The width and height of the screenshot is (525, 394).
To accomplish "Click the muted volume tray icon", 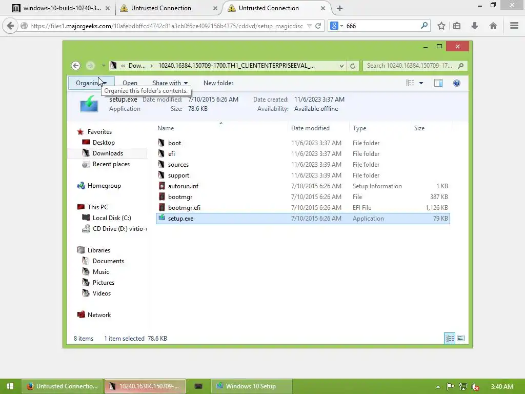I will click(x=475, y=387).
